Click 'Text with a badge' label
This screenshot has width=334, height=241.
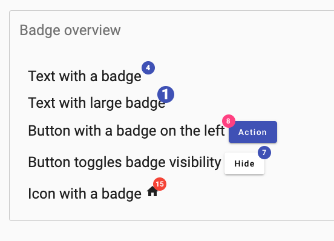(85, 76)
